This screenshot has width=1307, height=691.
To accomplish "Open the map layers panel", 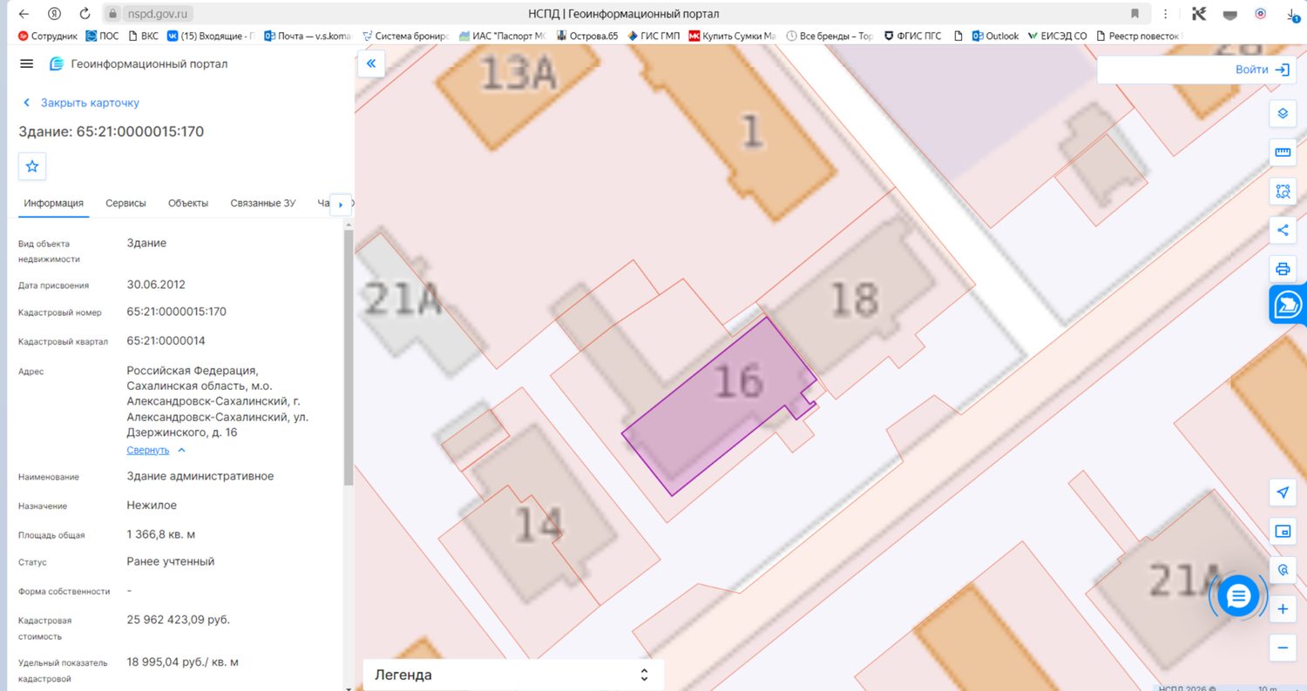I will pyautogui.click(x=1283, y=114).
